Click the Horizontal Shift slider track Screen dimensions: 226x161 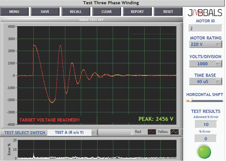205,101
